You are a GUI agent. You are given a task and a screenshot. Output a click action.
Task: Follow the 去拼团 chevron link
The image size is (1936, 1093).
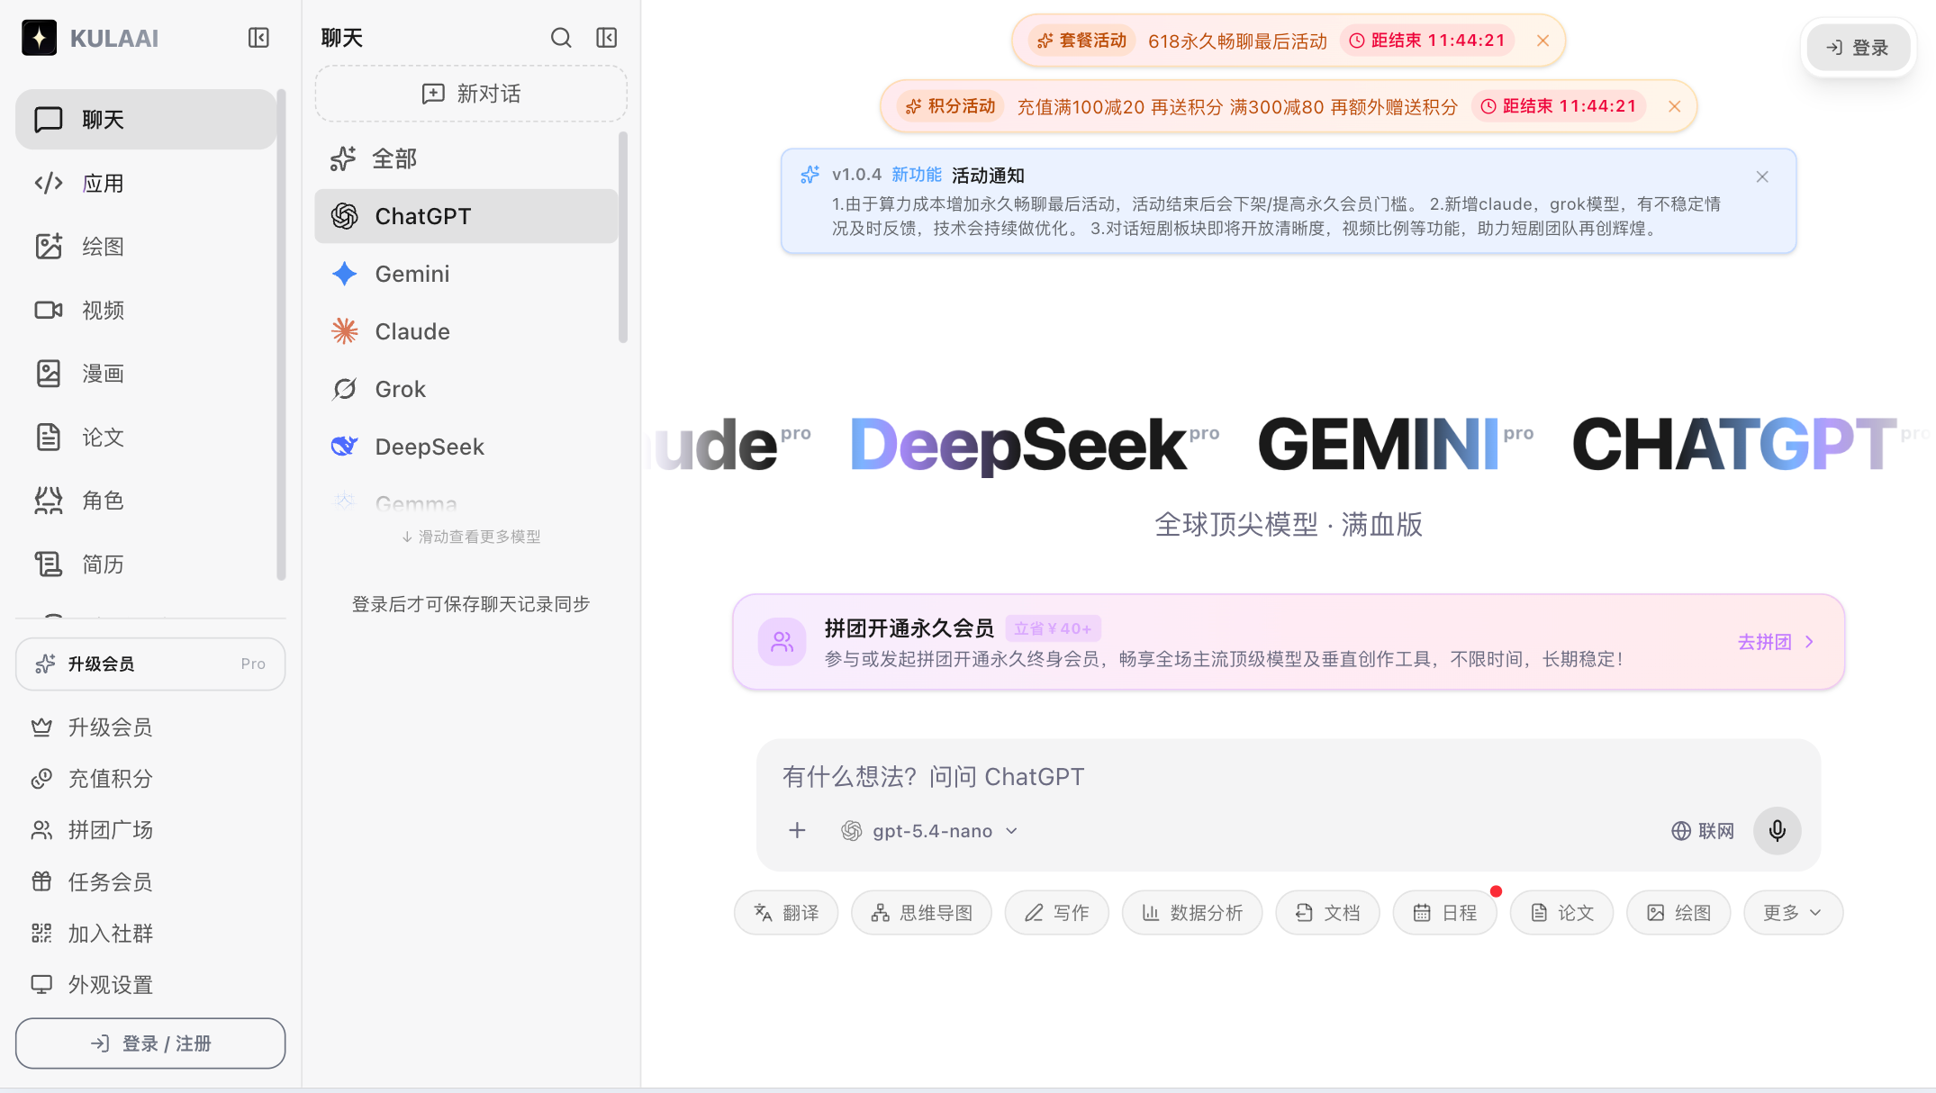tap(1776, 642)
